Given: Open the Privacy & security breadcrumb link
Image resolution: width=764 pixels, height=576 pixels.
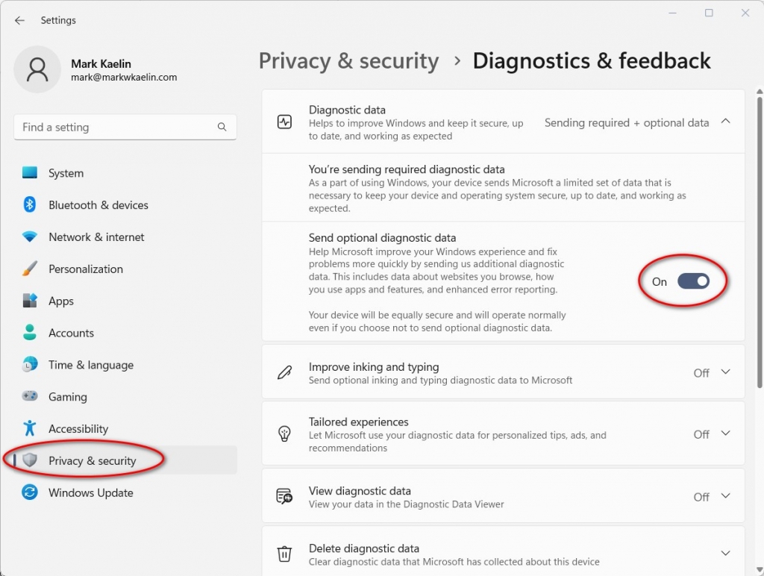Looking at the screenshot, I should point(348,60).
